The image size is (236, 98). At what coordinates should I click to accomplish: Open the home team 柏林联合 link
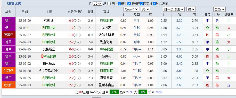tap(49, 63)
